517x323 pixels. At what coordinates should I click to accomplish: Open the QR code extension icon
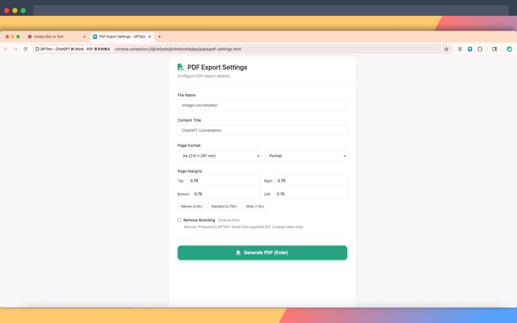pyautogui.click(x=460, y=49)
